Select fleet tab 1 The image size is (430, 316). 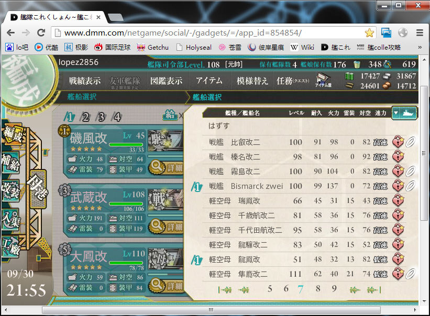point(70,117)
